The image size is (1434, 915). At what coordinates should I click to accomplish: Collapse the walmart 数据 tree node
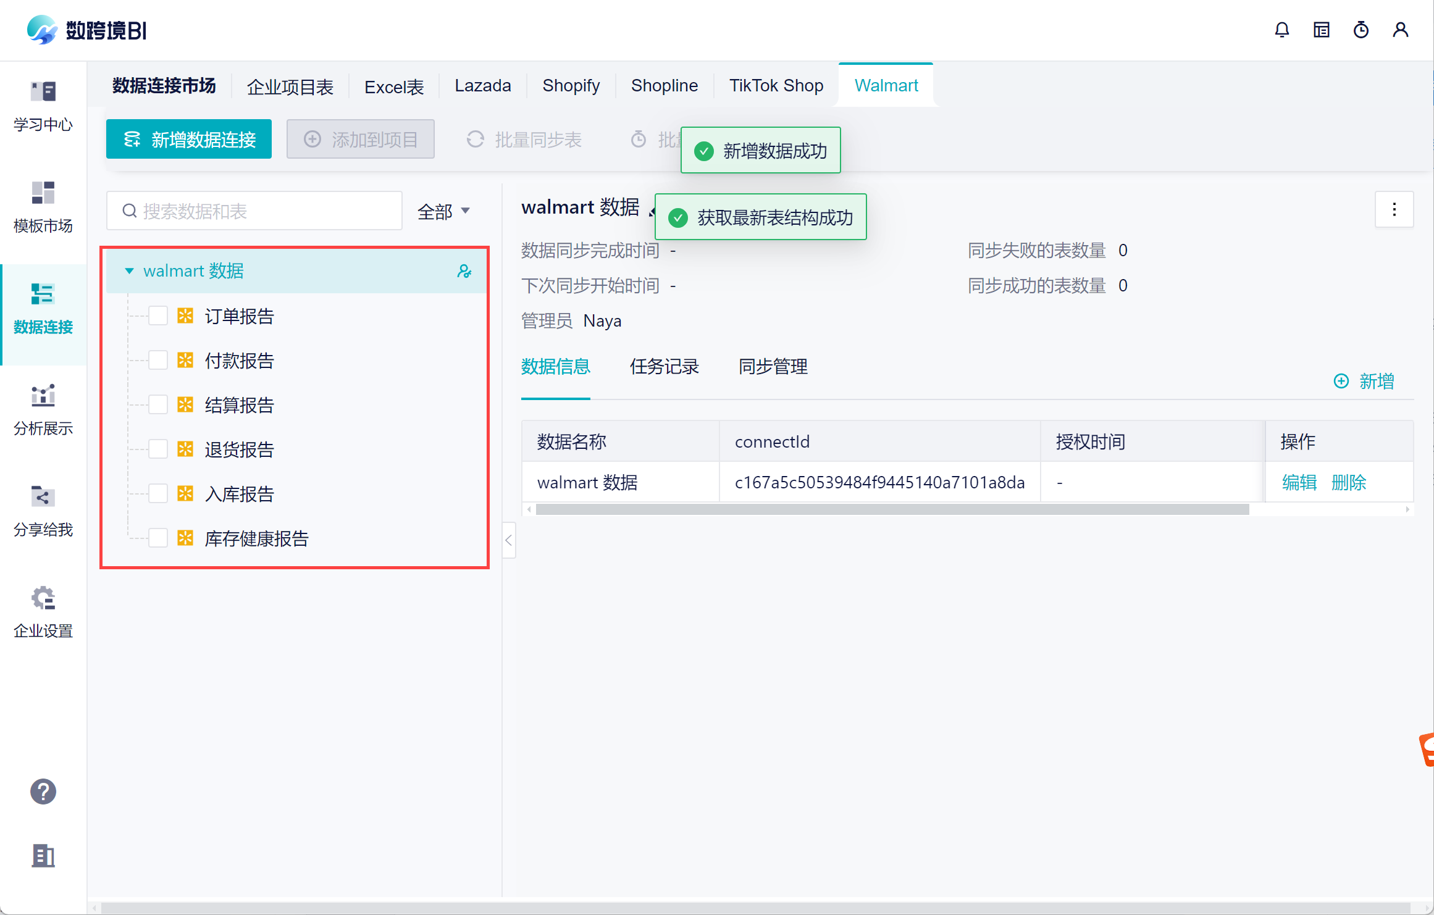tap(129, 271)
